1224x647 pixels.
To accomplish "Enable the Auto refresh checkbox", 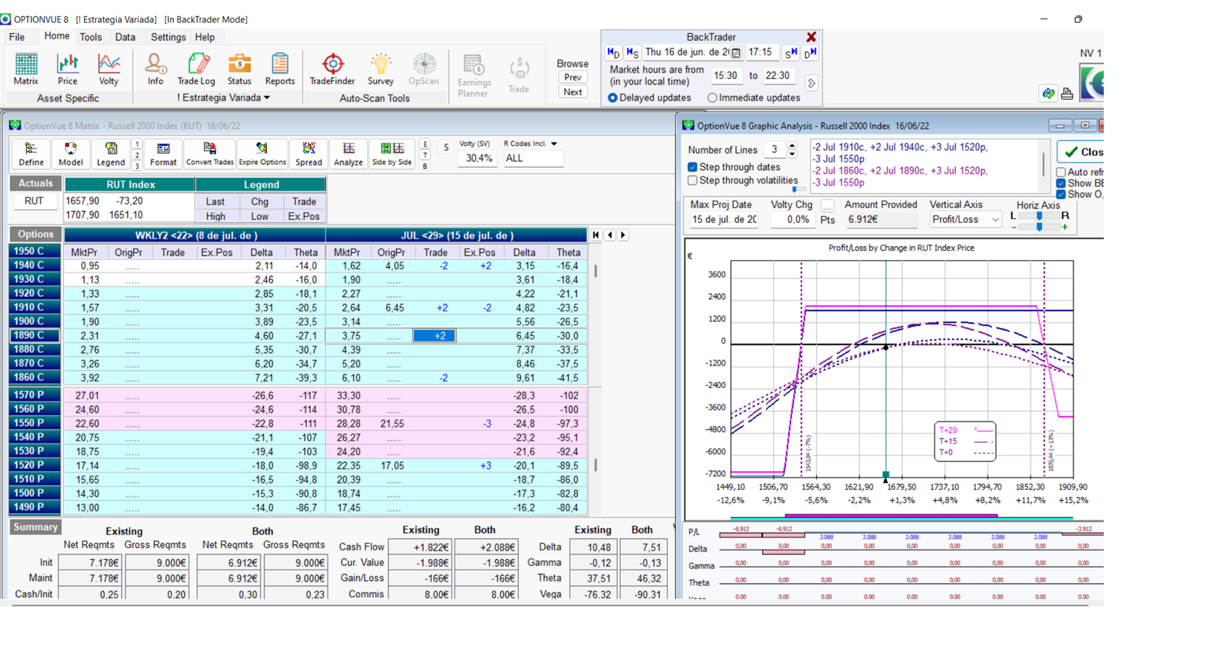I will [x=1061, y=172].
